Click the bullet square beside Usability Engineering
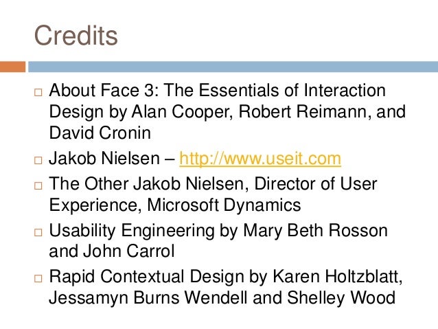 point(38,232)
